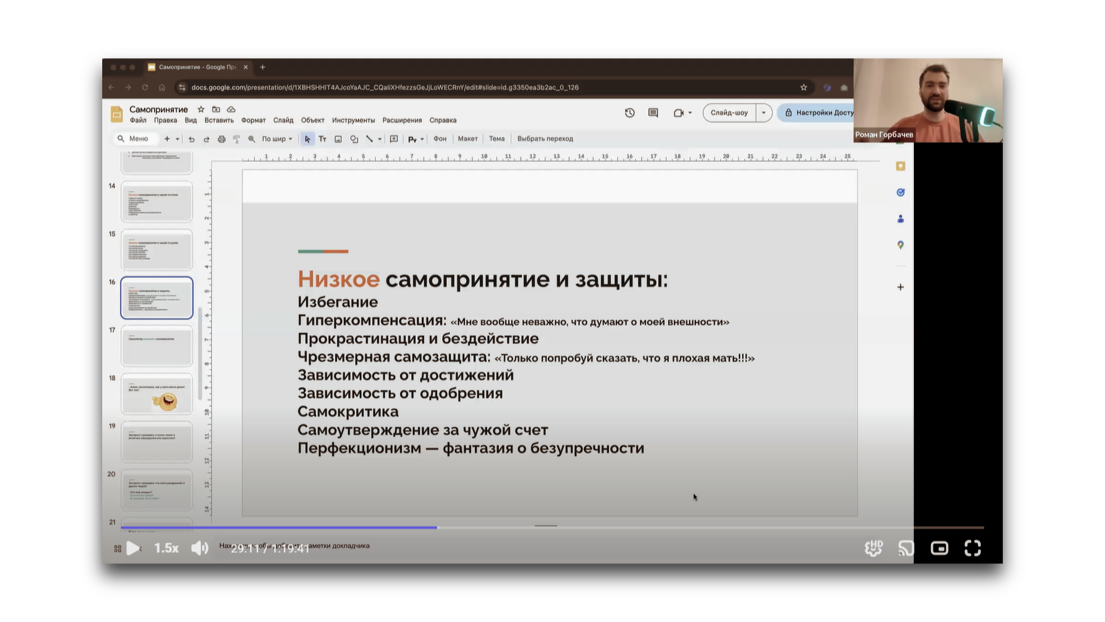Open the comments panel icon

tap(653, 113)
